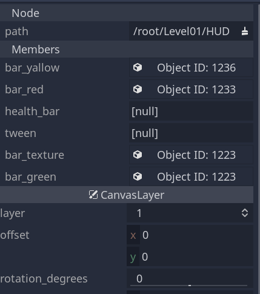
Task: Click the layer value stepper arrows
Action: click(245, 213)
